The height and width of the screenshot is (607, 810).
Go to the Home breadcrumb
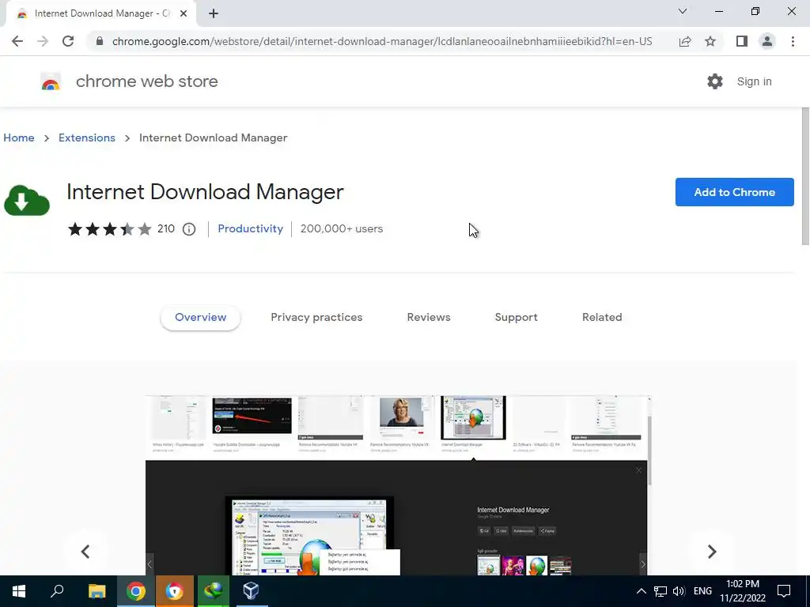[x=19, y=138]
